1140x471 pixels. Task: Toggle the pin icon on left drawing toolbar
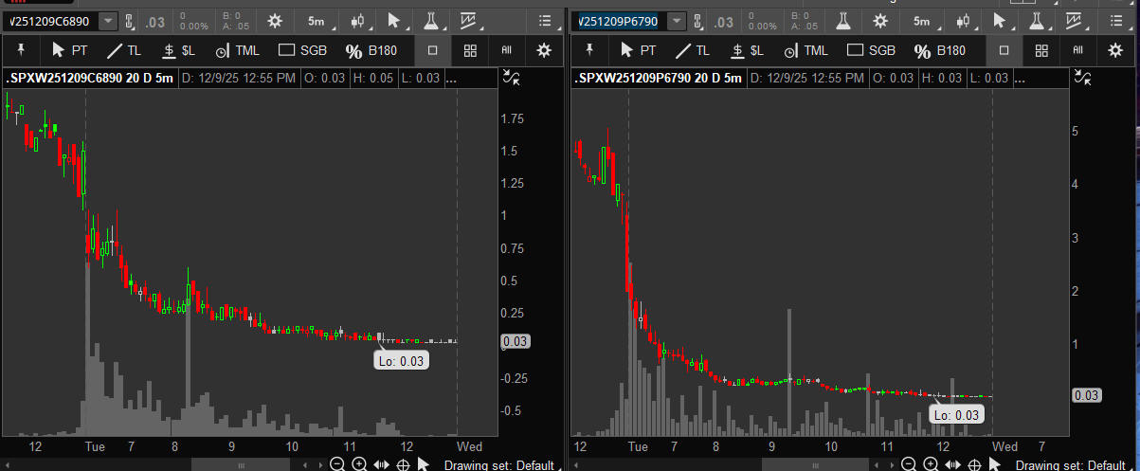point(22,51)
